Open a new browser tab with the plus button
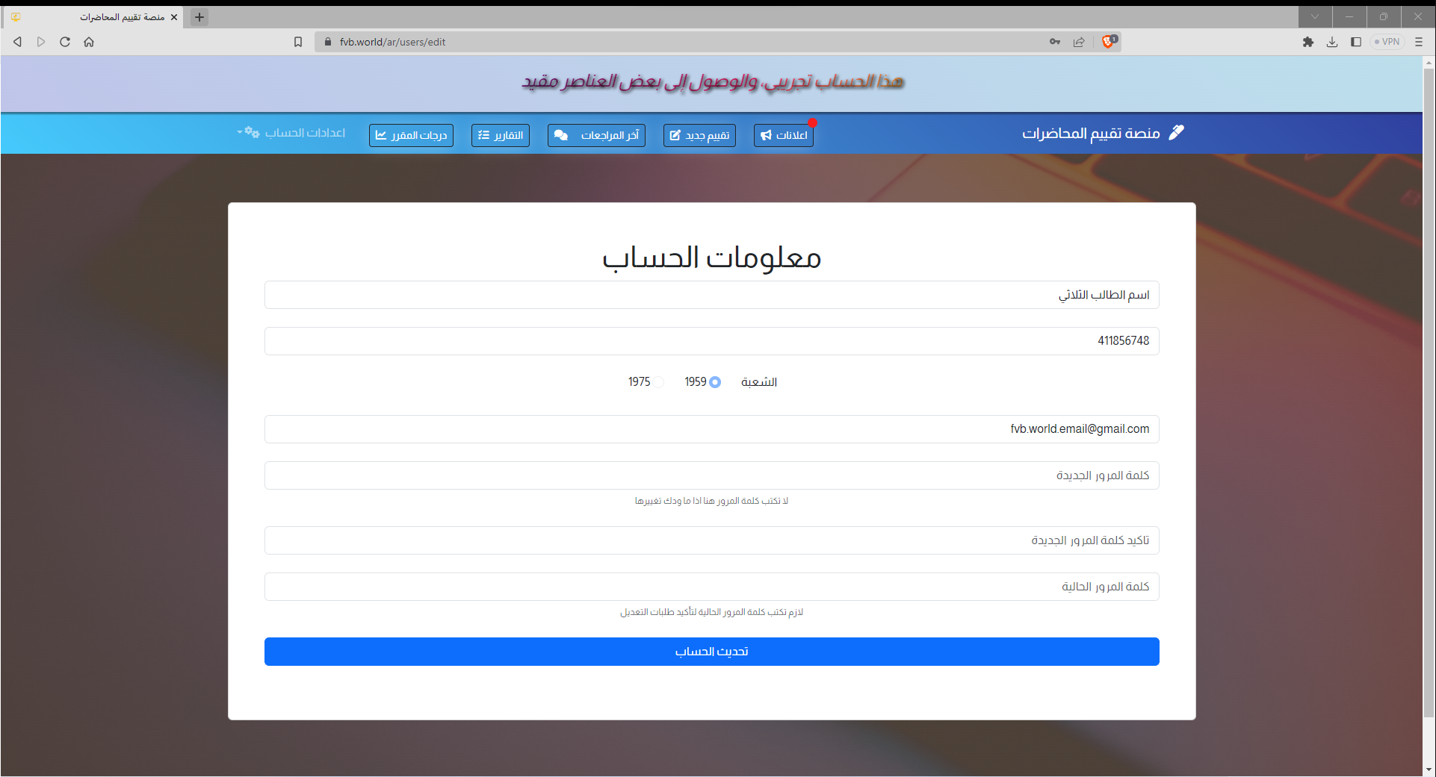This screenshot has width=1436, height=777. (x=198, y=16)
